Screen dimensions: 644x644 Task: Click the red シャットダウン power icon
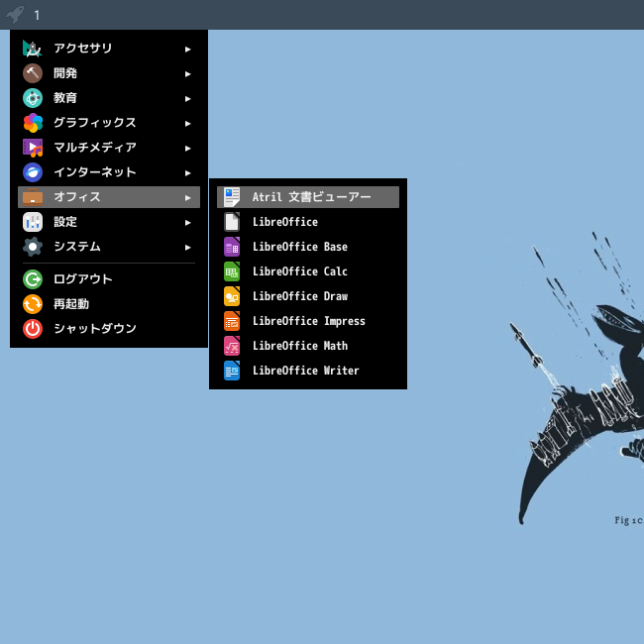tap(33, 329)
